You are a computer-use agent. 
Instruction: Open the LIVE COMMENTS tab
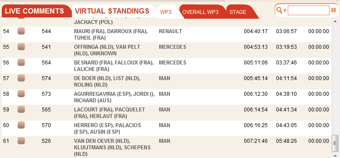coord(35,11)
